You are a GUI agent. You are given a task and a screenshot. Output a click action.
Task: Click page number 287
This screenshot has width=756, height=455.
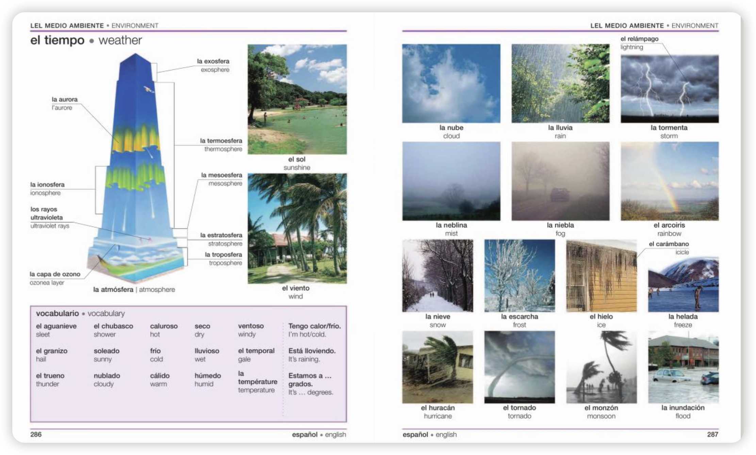pos(712,434)
